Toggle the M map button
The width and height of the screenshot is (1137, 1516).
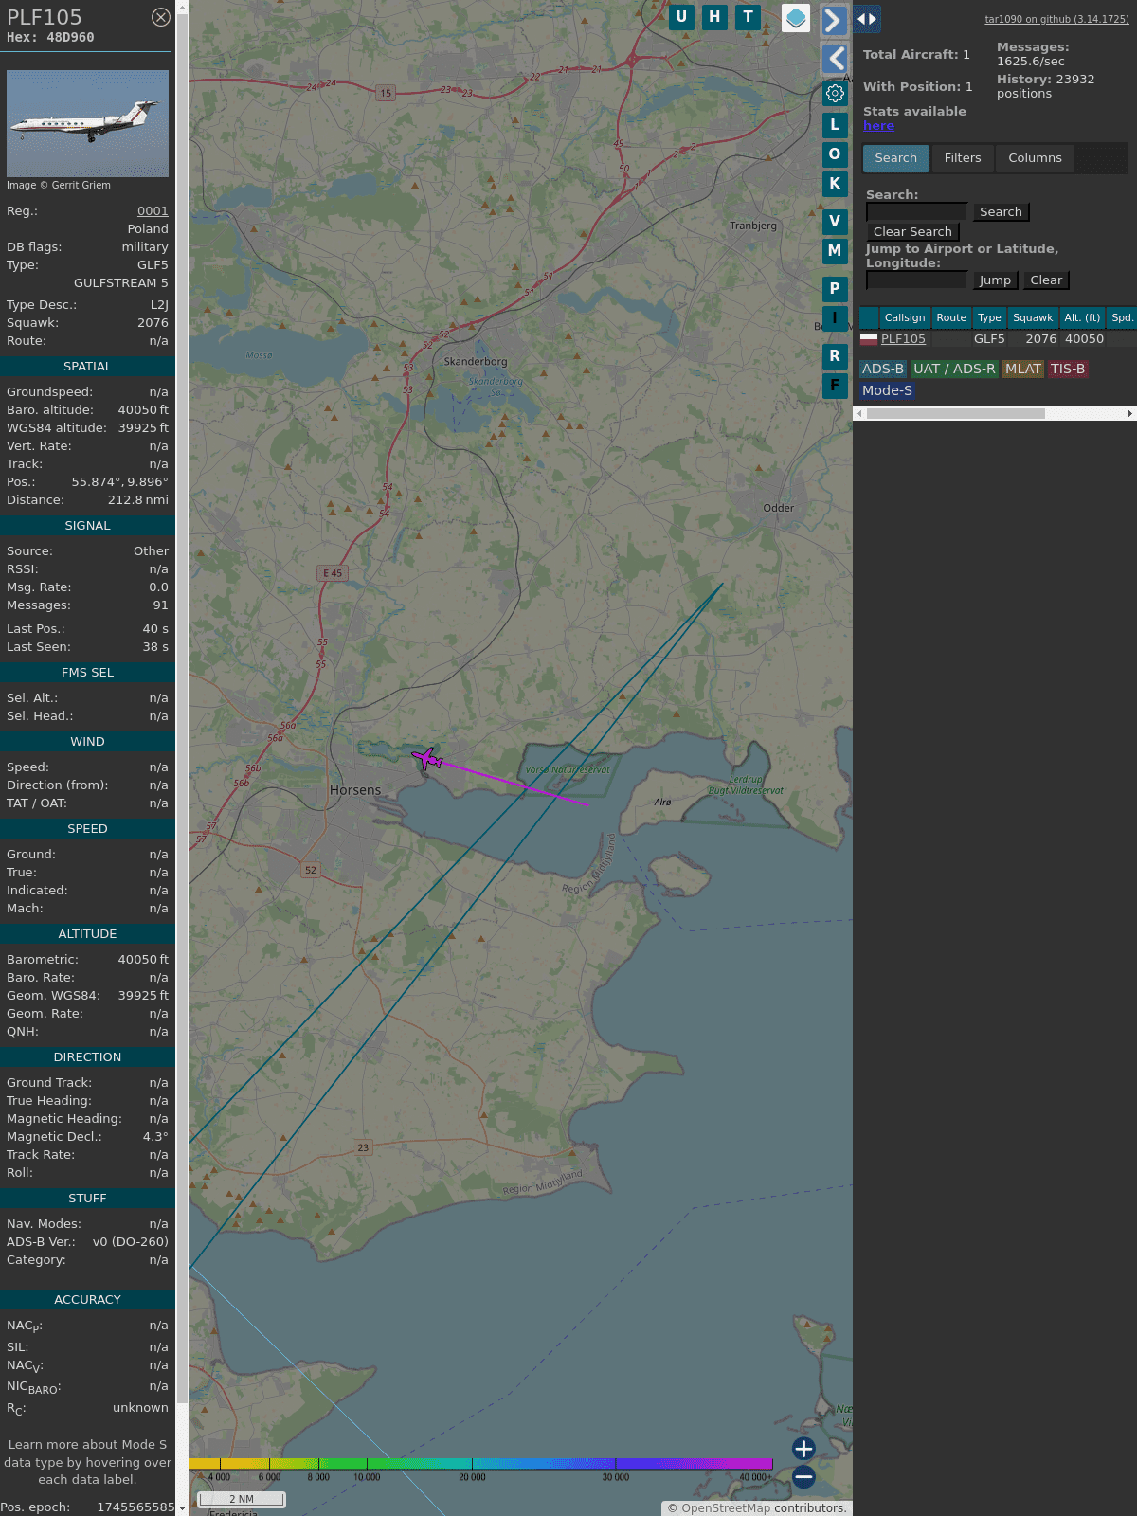[835, 251]
